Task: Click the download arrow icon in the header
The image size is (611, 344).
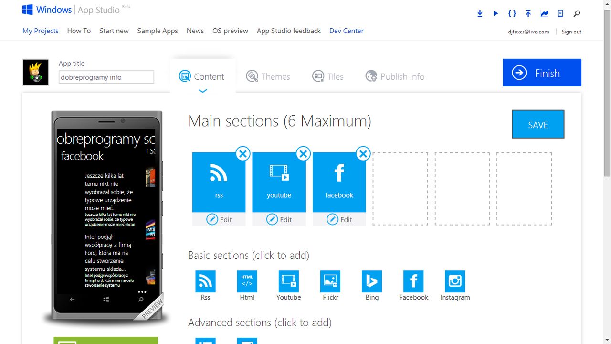Action: coord(480,13)
